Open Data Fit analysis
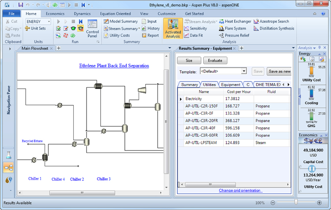This screenshot has width=331, height=210. tap(193, 35)
